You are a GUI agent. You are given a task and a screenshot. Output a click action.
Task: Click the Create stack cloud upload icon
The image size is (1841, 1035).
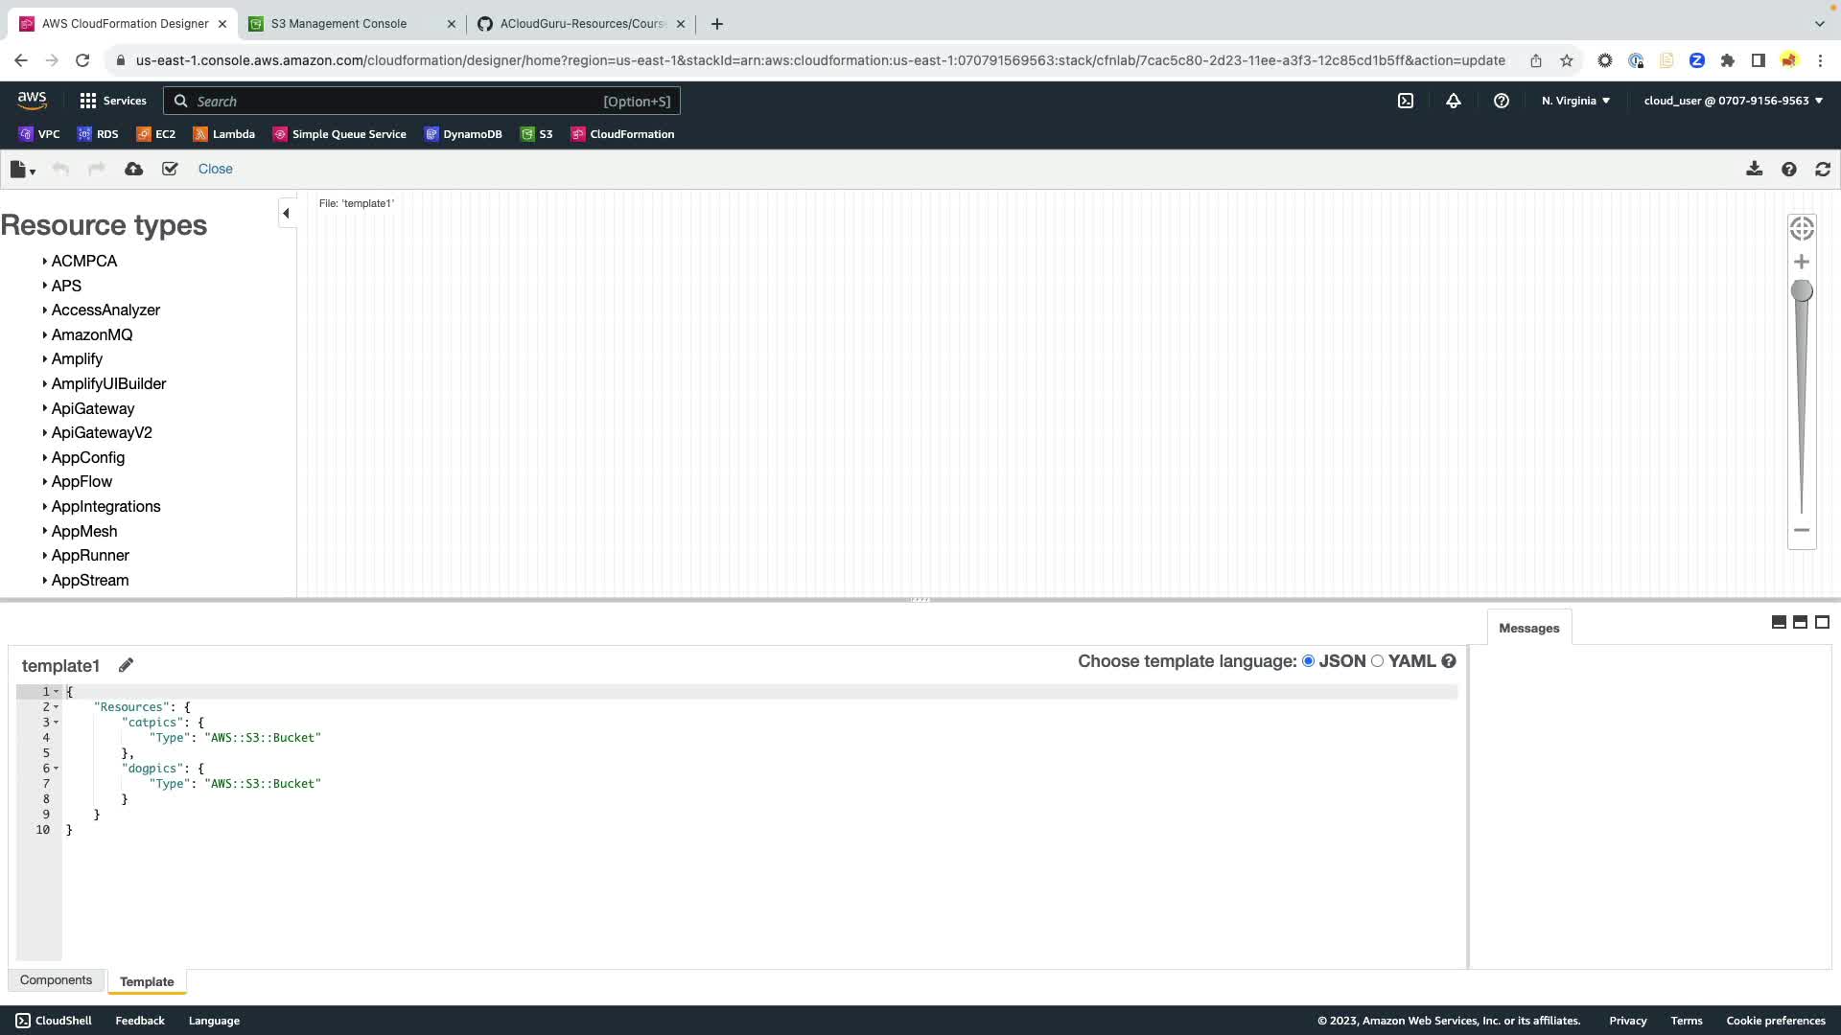(x=134, y=169)
